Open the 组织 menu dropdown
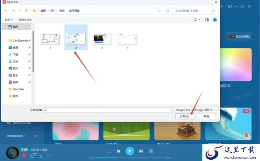The width and height of the screenshot is (260, 161). 9,20
